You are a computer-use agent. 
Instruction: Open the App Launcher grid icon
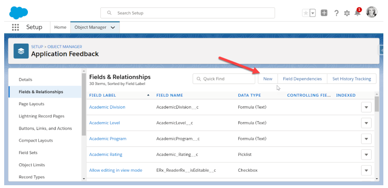coord(15,27)
